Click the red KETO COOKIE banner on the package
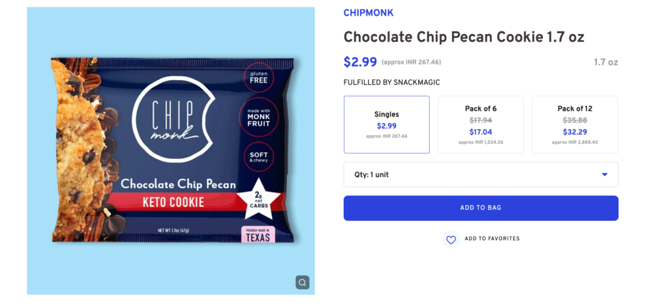 click(x=173, y=202)
